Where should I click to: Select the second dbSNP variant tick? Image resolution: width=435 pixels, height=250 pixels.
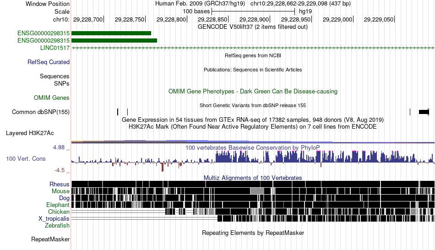pos(127,112)
